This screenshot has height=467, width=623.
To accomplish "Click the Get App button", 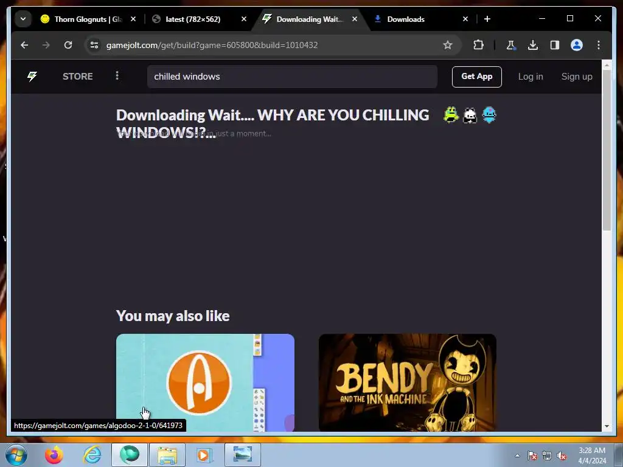I will pyautogui.click(x=477, y=77).
